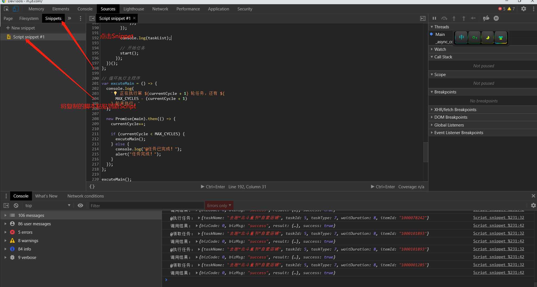Hide the navigator sidebar panel
The width and height of the screenshot is (537, 287).
click(92, 19)
